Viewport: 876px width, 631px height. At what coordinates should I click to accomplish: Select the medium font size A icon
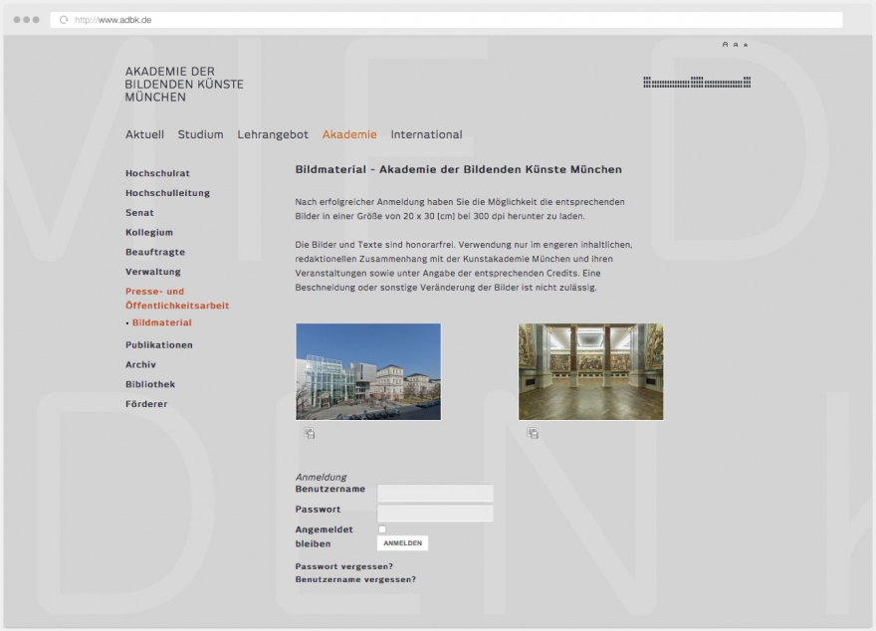(x=736, y=45)
